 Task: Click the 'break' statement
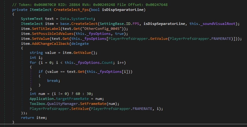coord(53,81)
